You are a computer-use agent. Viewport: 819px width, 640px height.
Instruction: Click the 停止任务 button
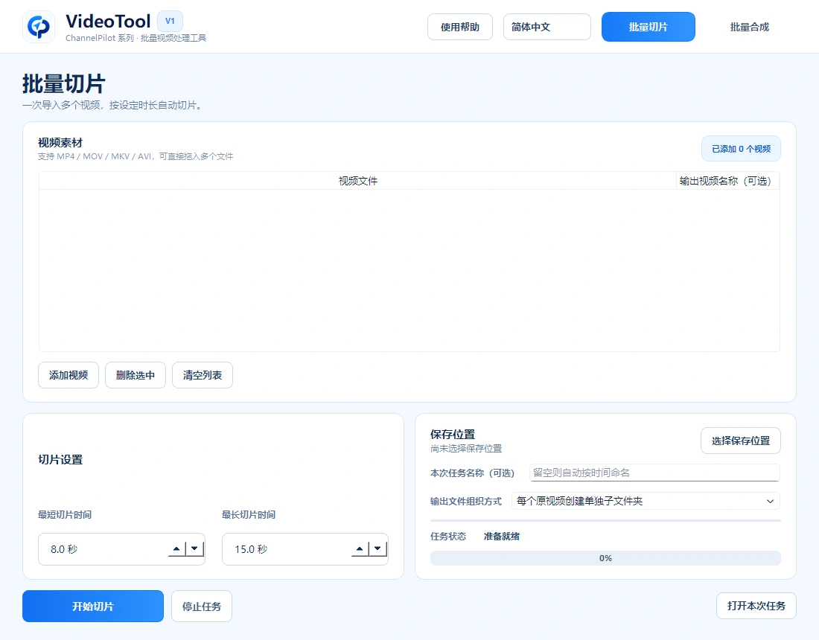(202, 607)
